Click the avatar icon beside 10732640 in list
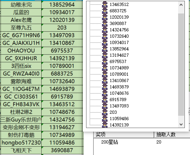The width and height of the screenshot is (190, 155). [x=105, y=36]
